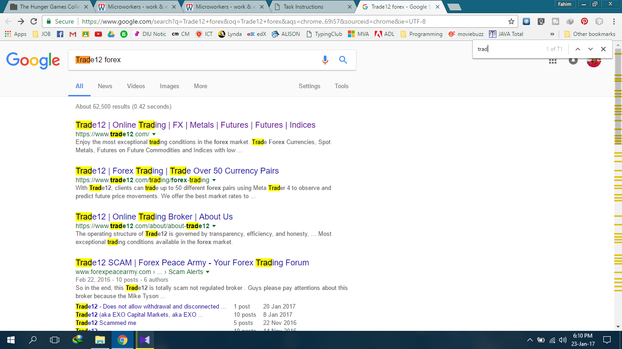Expand dropdown arrow beside https://www.trade12.com/
Viewport: 622px width, 349px height.
(x=154, y=135)
